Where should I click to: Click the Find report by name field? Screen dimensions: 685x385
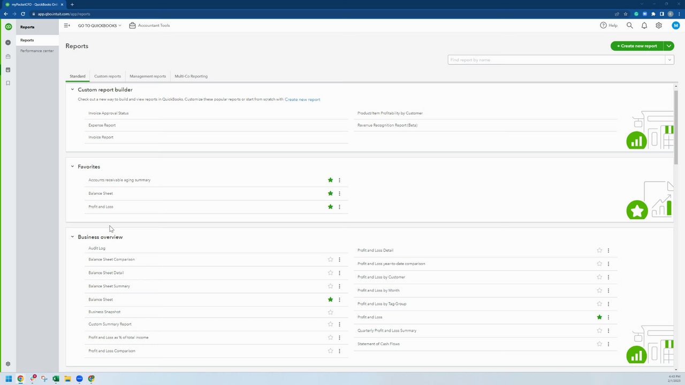tap(557, 60)
